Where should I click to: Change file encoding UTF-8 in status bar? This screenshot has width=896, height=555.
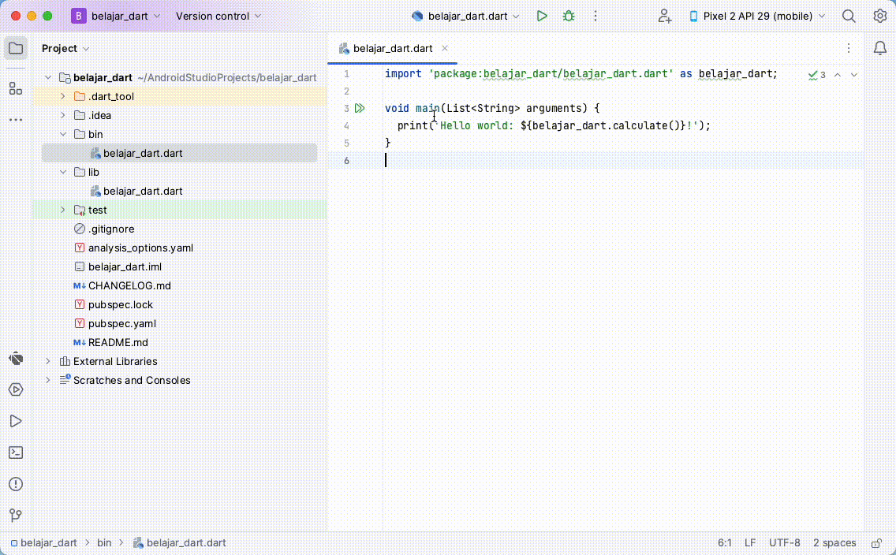click(784, 543)
